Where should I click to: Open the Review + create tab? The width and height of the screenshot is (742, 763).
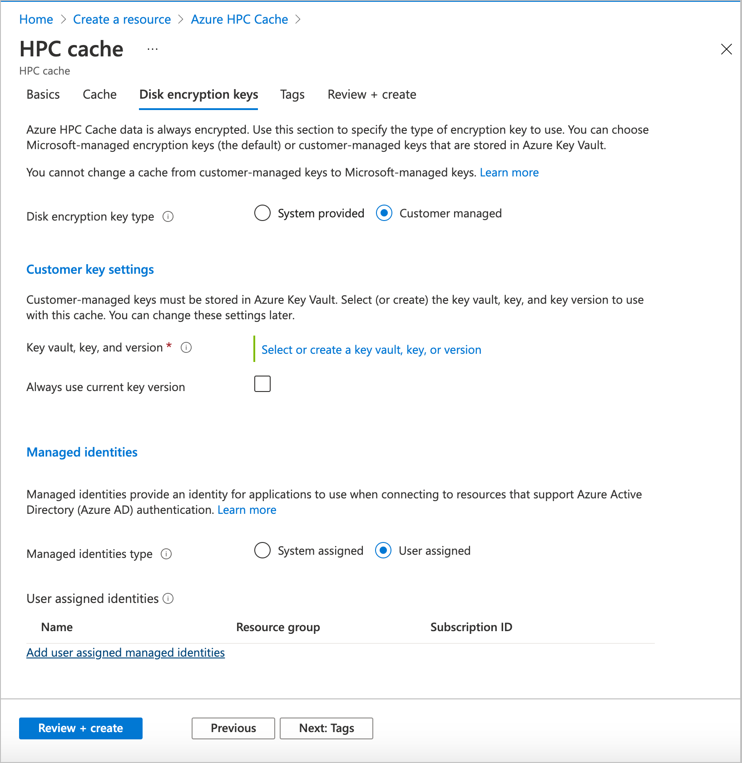pyautogui.click(x=371, y=95)
